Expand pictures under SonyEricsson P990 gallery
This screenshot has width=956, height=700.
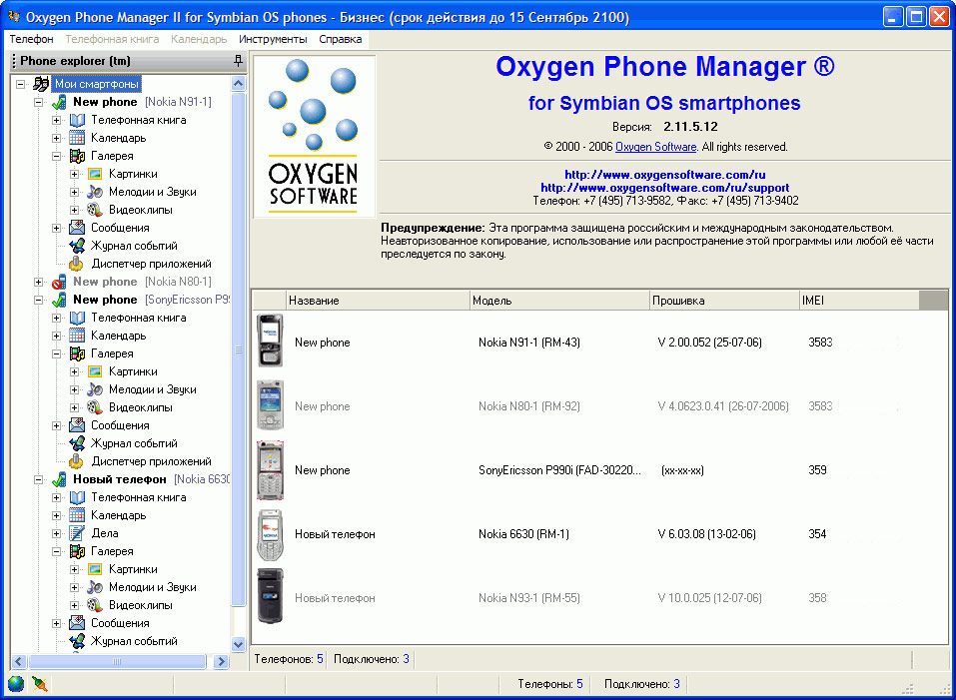click(74, 371)
